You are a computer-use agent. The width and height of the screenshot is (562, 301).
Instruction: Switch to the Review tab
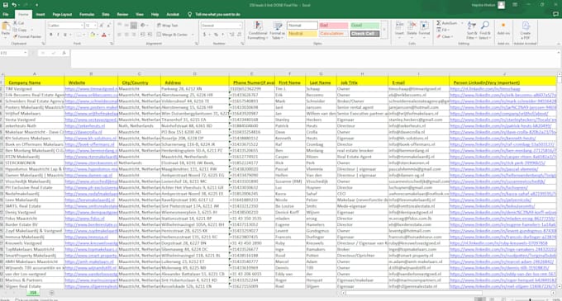[122, 14]
